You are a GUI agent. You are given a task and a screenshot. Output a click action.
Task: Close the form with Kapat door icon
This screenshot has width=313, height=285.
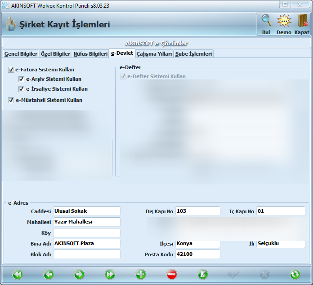pos(302,24)
